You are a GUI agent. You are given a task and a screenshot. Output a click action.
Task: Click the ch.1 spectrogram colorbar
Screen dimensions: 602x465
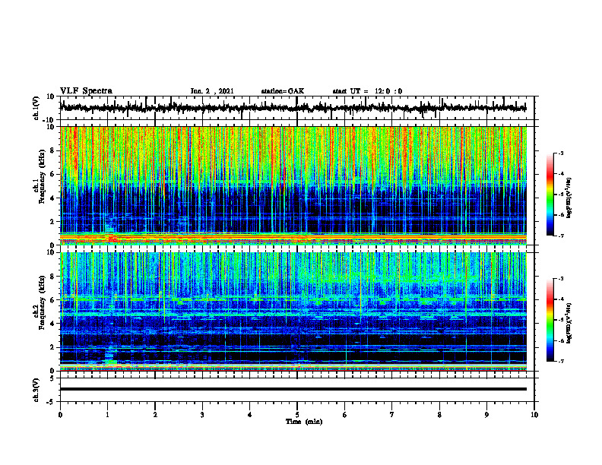click(x=550, y=195)
